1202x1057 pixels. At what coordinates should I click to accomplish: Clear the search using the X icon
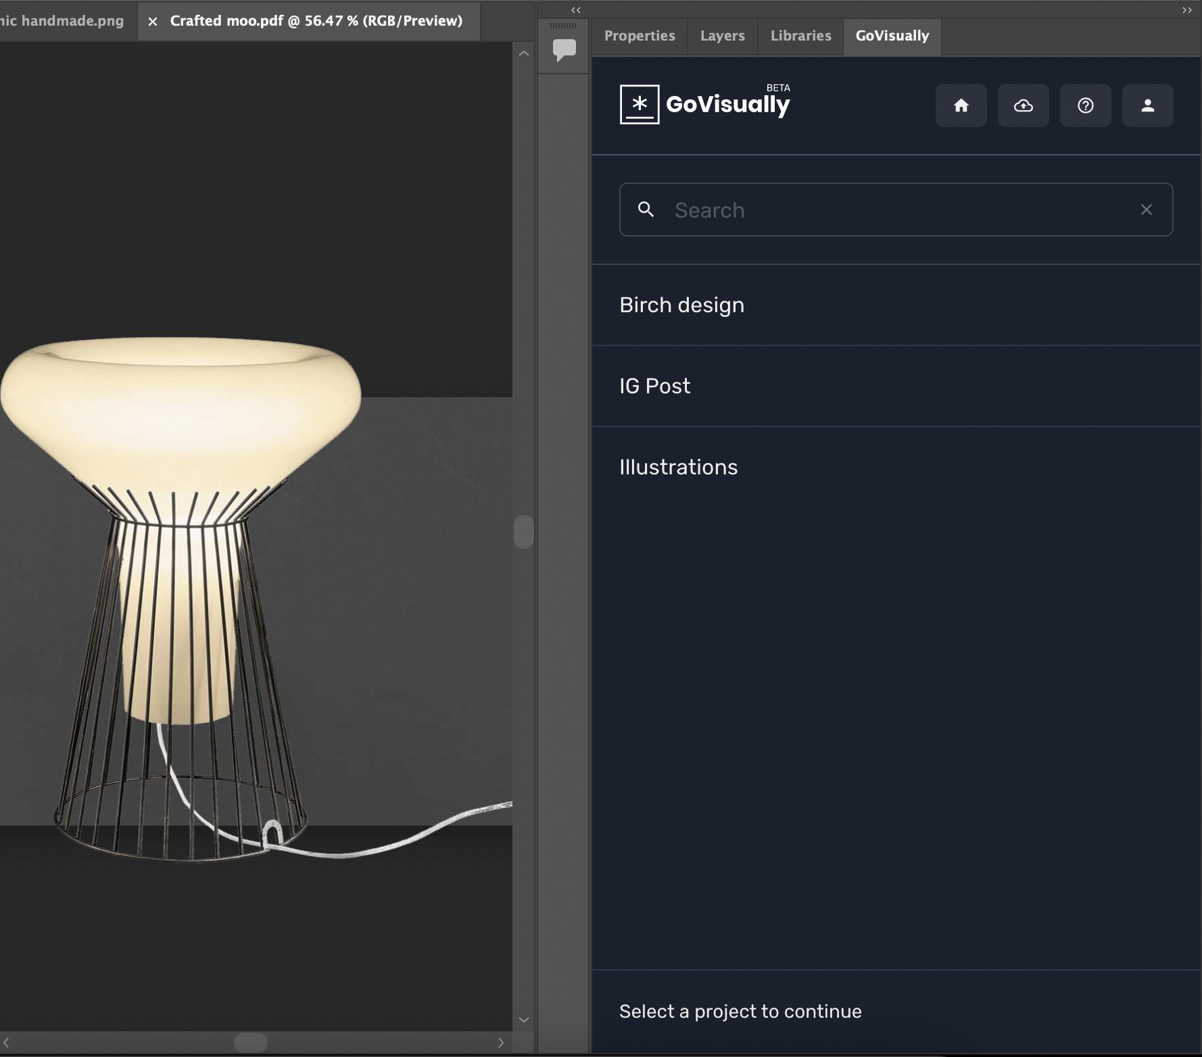click(1147, 210)
